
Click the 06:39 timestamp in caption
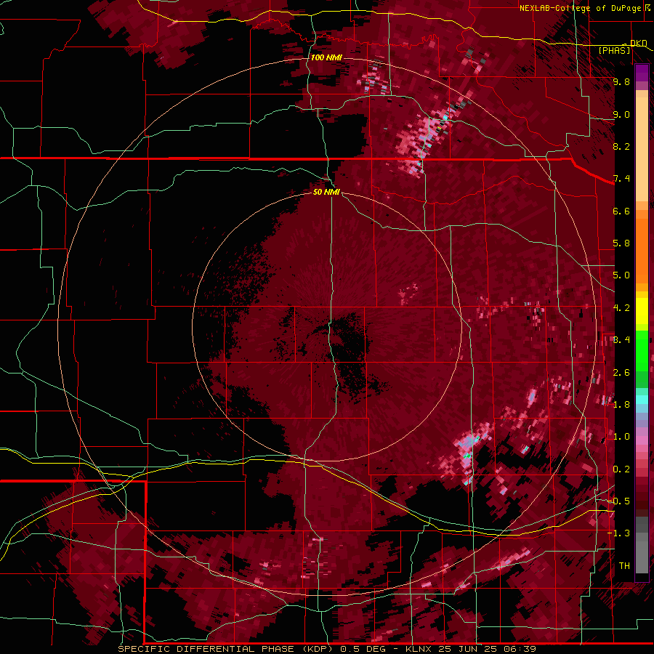(x=520, y=649)
